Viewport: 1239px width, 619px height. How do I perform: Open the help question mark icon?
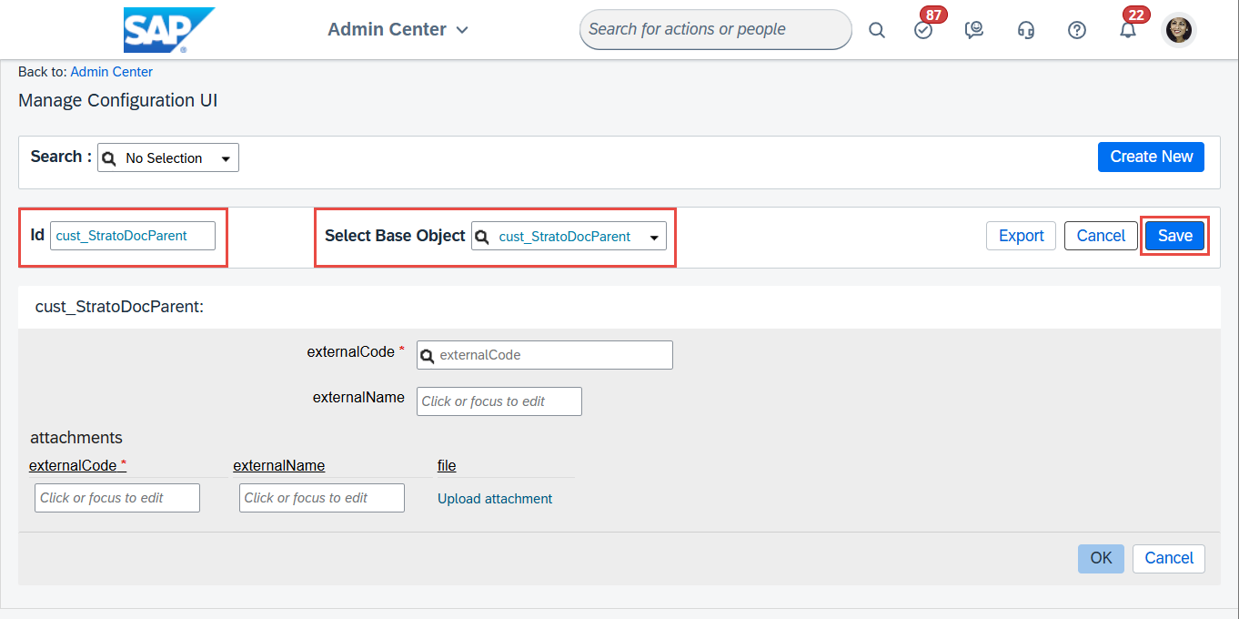click(1077, 30)
